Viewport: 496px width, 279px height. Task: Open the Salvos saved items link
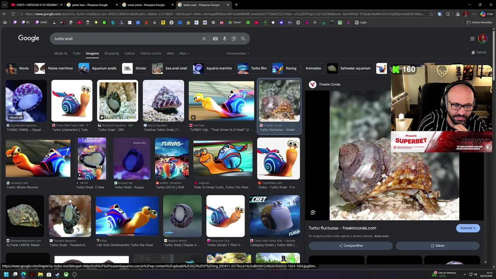[479, 52]
